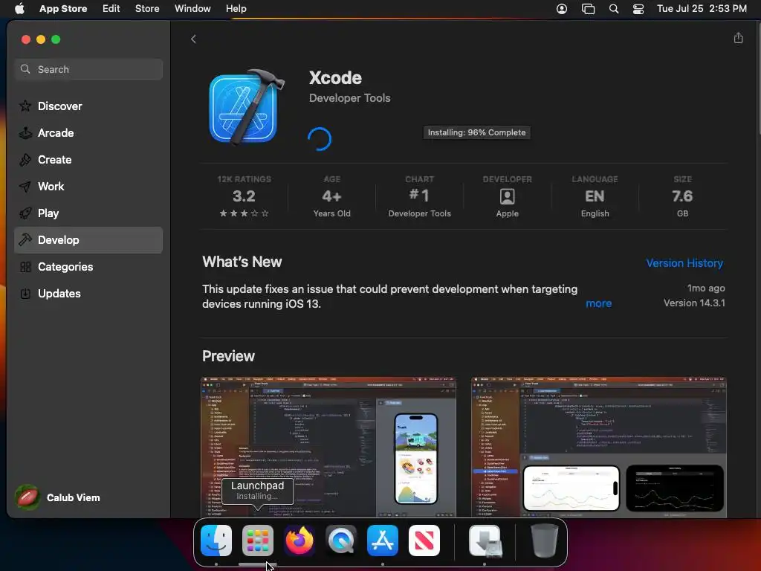Click the Arcade joystick icon
Viewport: 761px width, 571px height.
pos(25,132)
